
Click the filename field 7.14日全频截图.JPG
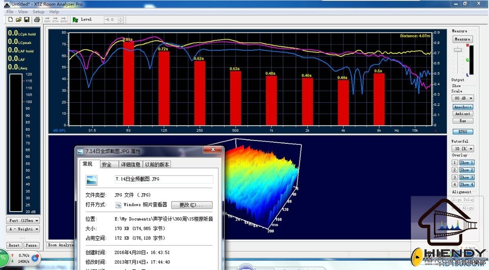click(164, 179)
